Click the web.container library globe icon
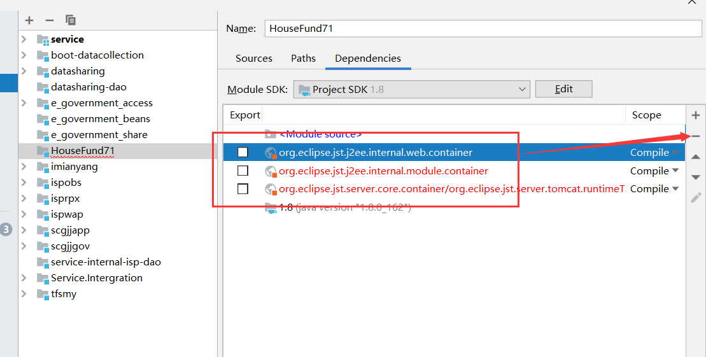This screenshot has width=706, height=357. pyautogui.click(x=271, y=153)
